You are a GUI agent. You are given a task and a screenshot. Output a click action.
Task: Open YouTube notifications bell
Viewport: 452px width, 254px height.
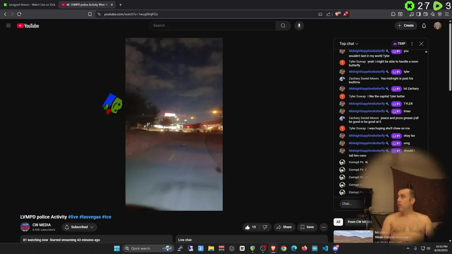coord(424,25)
